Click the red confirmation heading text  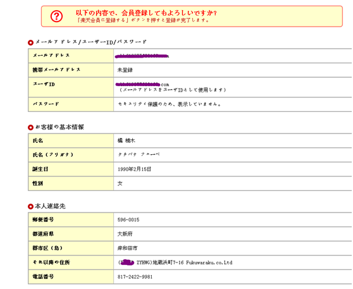coord(146,13)
